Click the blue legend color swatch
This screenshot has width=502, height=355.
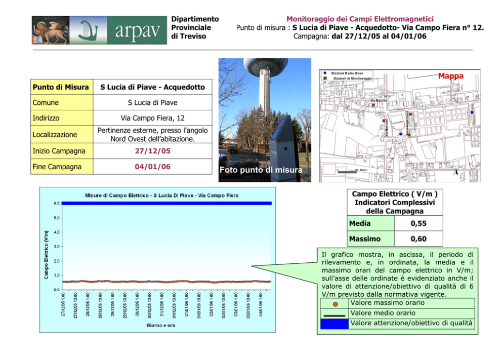click(334, 324)
